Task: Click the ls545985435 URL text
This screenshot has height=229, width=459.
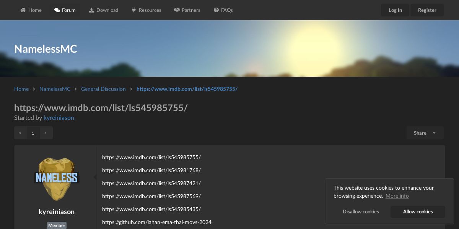Action: click(151, 209)
